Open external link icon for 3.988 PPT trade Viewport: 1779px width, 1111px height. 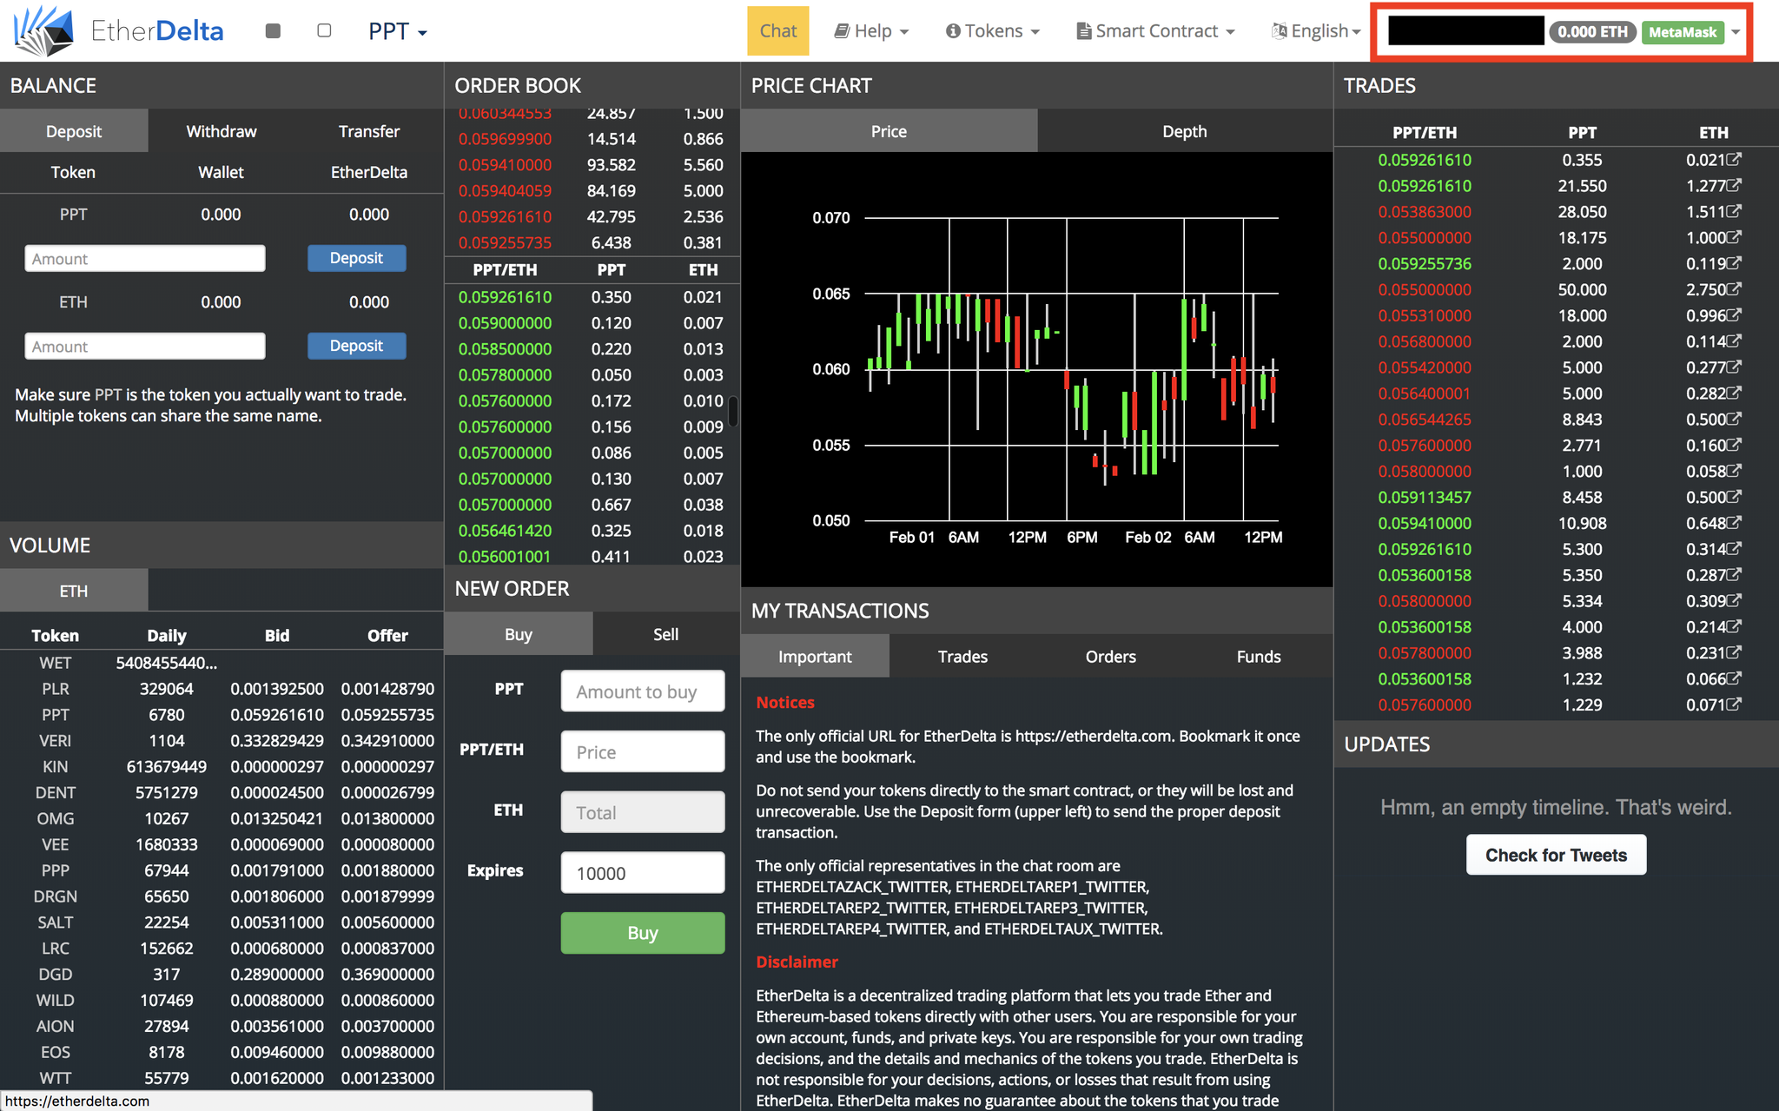click(1734, 652)
